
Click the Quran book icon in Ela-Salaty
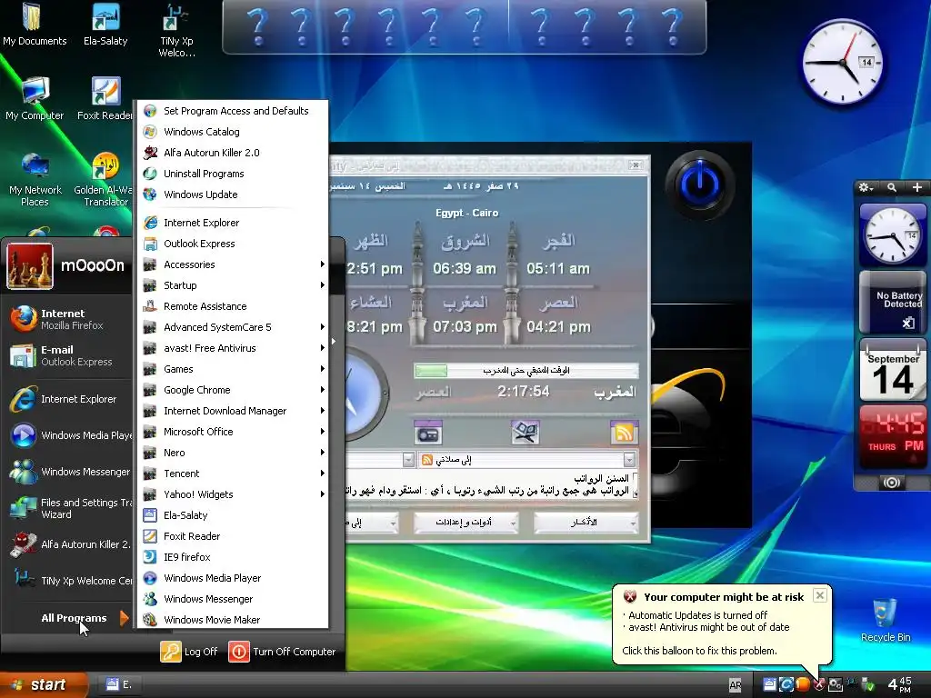526,433
